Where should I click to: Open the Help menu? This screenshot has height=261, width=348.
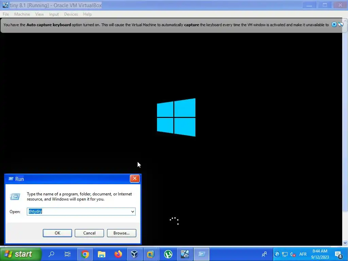pyautogui.click(x=87, y=14)
